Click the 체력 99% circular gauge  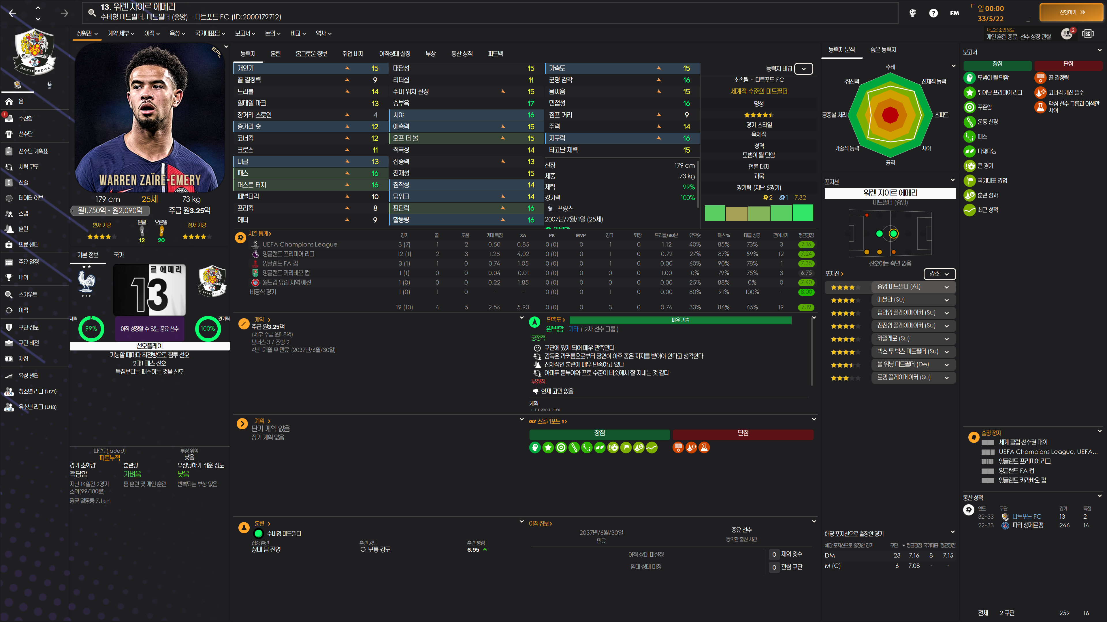91,329
